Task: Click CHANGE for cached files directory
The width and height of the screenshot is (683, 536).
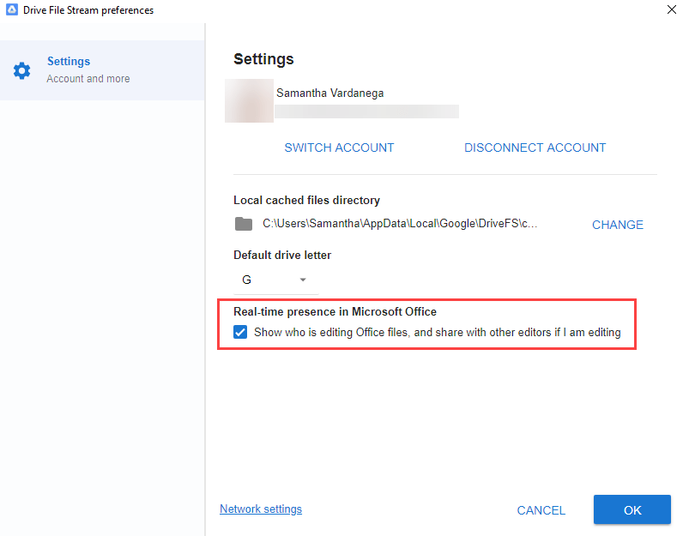Action: [x=618, y=225]
